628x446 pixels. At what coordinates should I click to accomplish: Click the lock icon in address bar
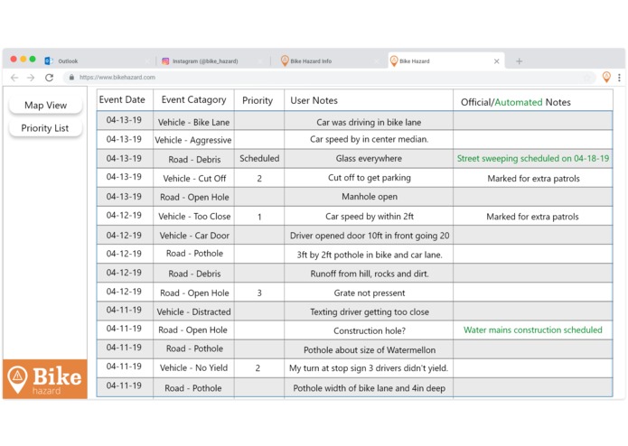pyautogui.click(x=71, y=78)
